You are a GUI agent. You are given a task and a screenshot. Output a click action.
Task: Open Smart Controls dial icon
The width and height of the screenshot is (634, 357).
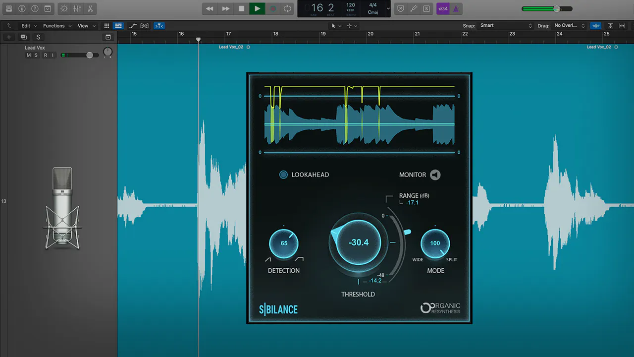[x=64, y=8]
